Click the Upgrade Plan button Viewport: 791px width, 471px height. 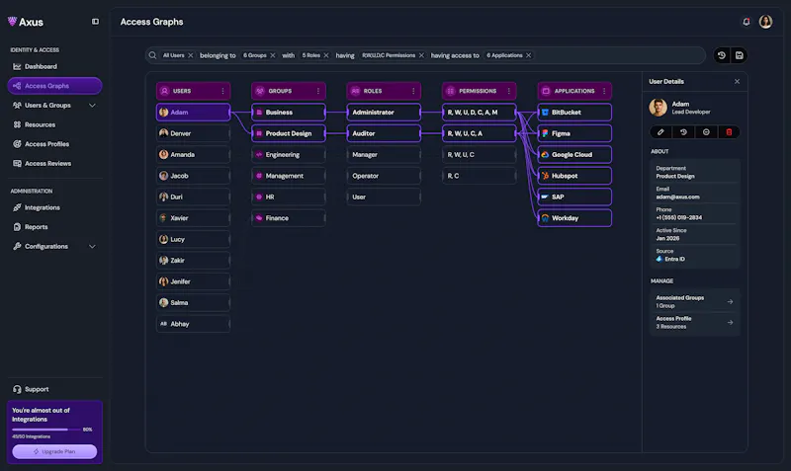tap(54, 451)
